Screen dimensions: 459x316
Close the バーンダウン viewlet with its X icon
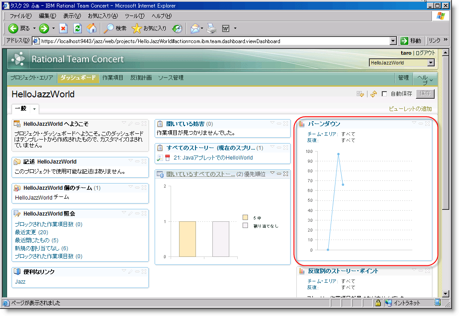click(427, 123)
